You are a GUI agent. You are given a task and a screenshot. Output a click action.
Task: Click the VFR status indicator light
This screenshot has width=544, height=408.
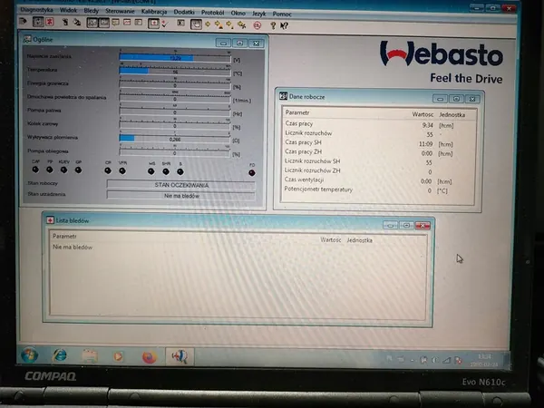pyautogui.click(x=122, y=170)
